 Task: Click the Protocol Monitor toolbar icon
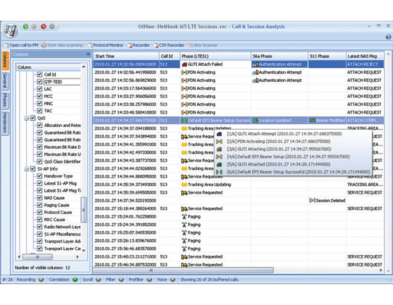[90, 46]
